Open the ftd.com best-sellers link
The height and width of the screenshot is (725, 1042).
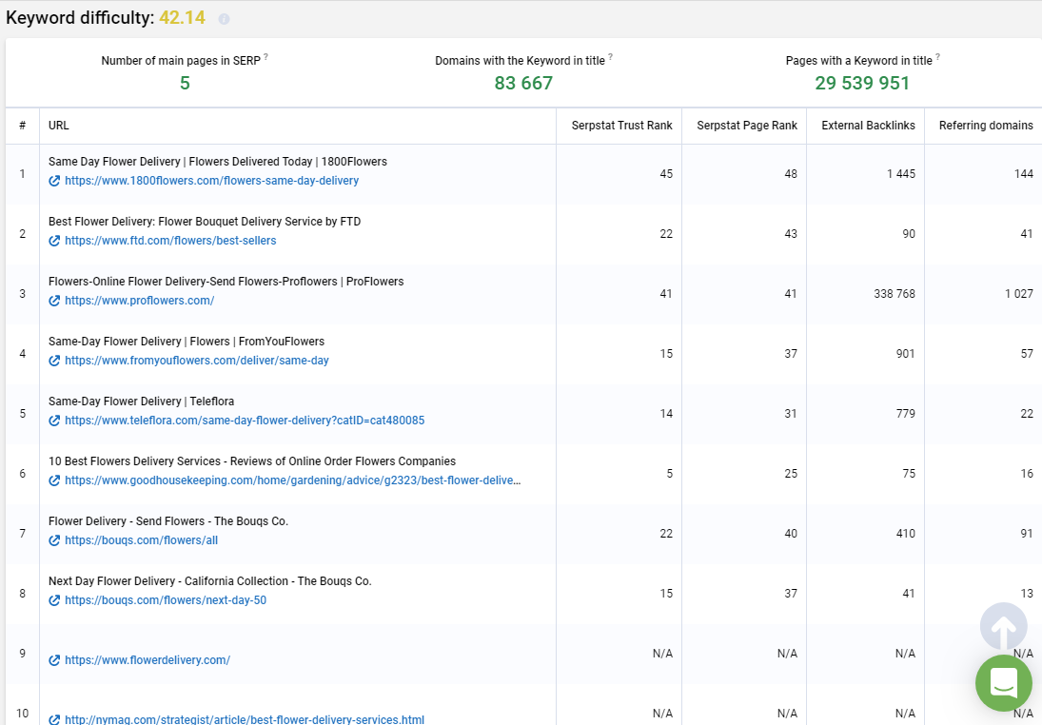pyautogui.click(x=170, y=241)
